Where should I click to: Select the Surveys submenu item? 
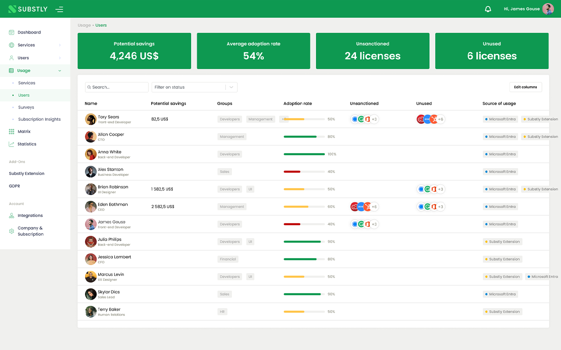26,107
